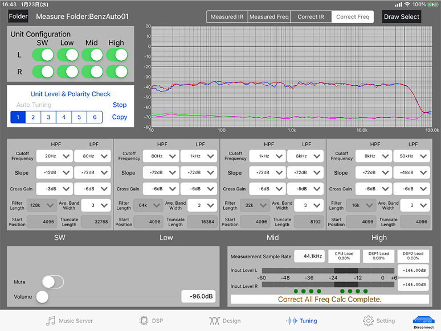The height and width of the screenshot is (331, 441).
Task: Switch to the Measured IR tab
Action: (x=227, y=16)
